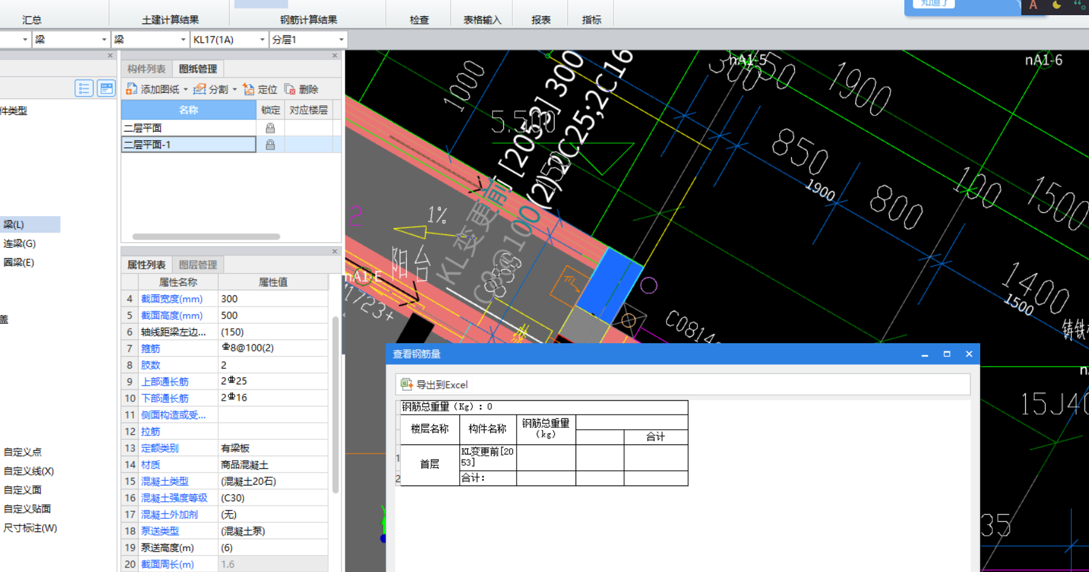Switch to the 图纸管理 tab
This screenshot has width=1089, height=572.
click(198, 69)
